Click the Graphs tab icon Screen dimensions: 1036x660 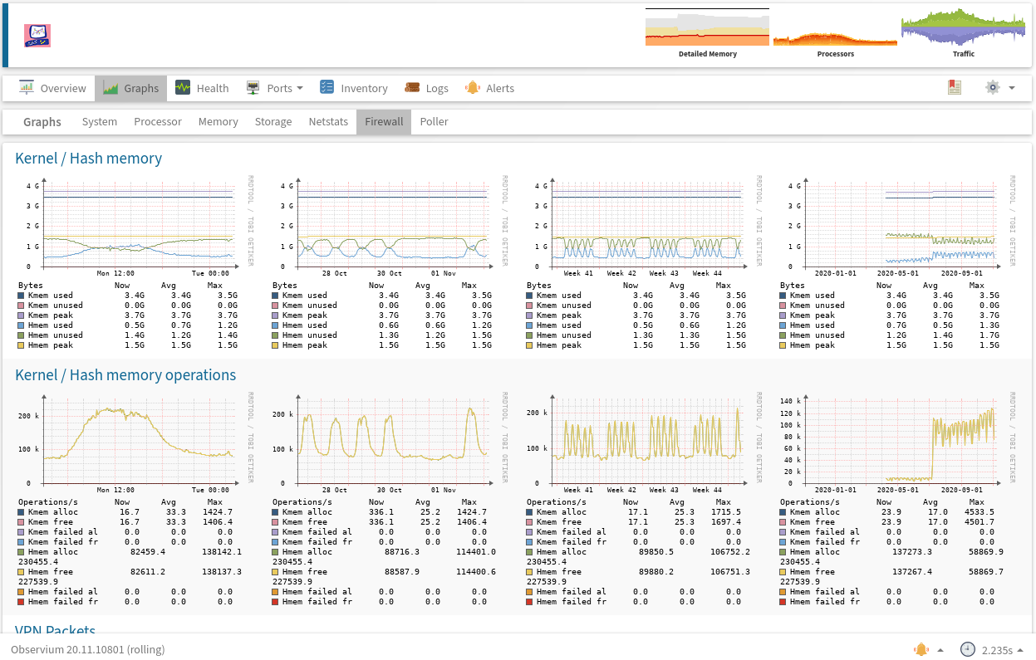(110, 87)
